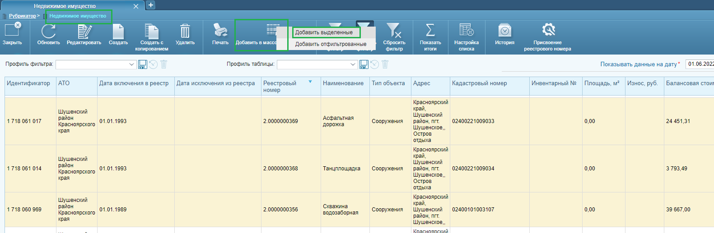Click balance value 24 451,31

[x=678, y=121]
